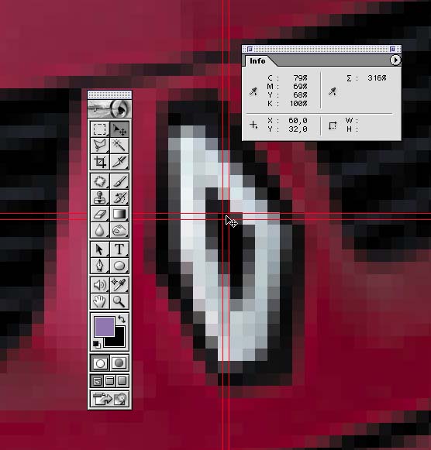
Task: Select the Art History Brush tool
Action: tap(119, 198)
